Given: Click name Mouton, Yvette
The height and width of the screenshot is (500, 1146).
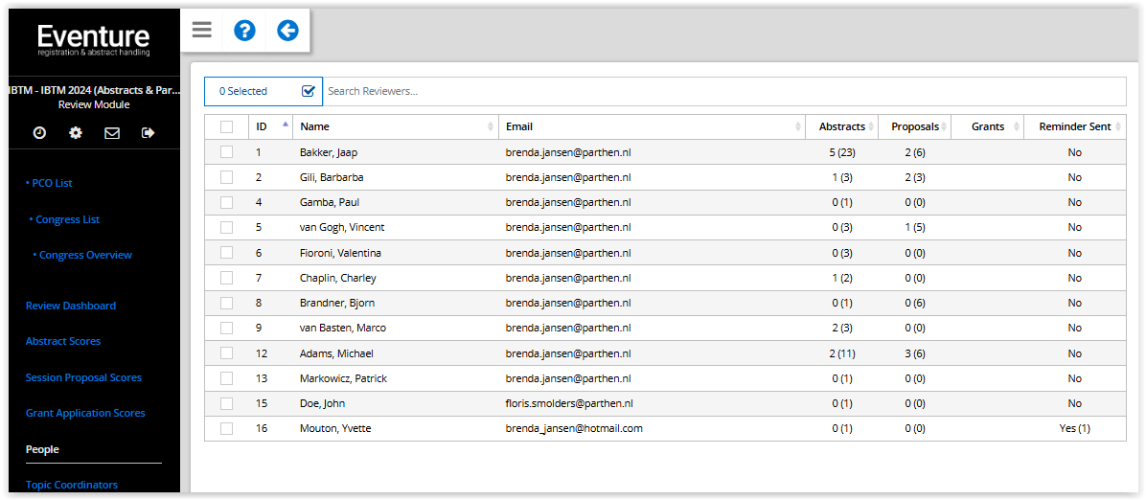Looking at the screenshot, I should coord(335,428).
